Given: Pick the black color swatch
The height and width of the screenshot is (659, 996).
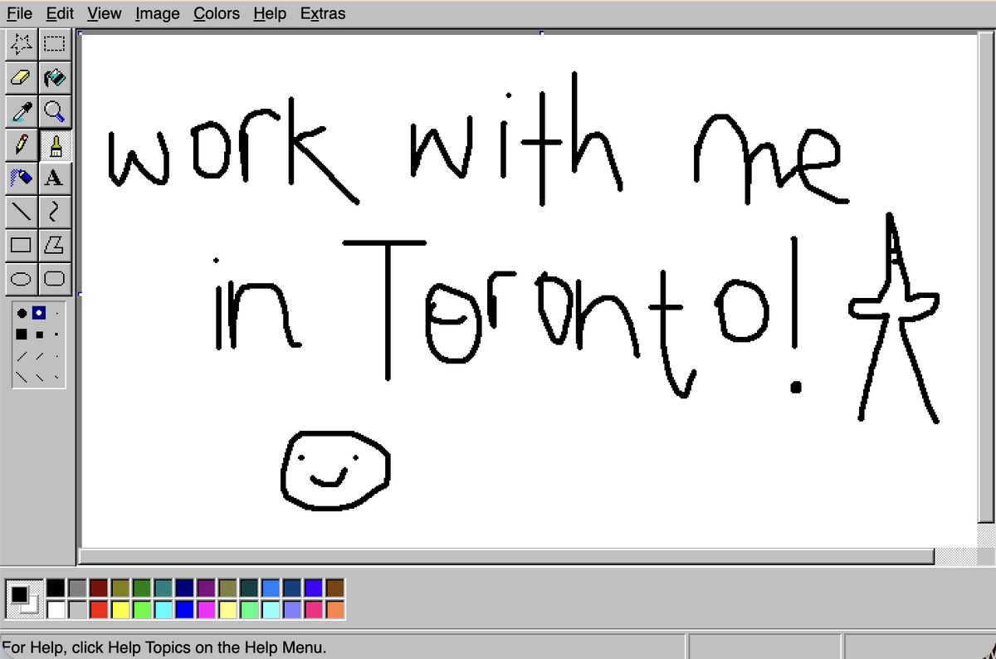Looking at the screenshot, I should point(56,588).
